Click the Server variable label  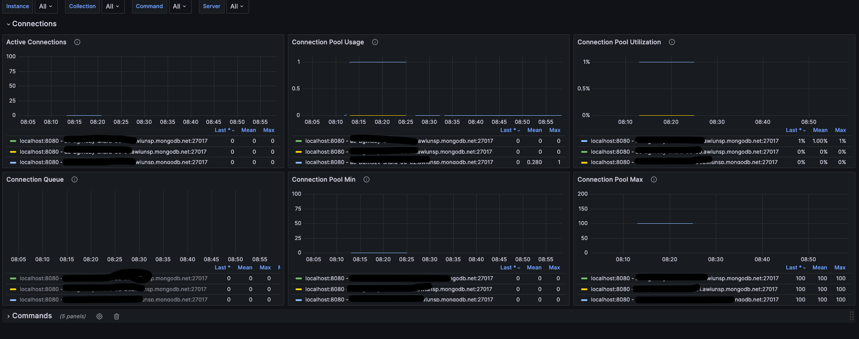[x=211, y=6]
